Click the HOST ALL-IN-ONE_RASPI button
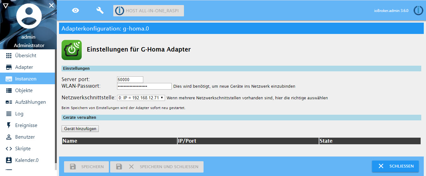 (149, 11)
